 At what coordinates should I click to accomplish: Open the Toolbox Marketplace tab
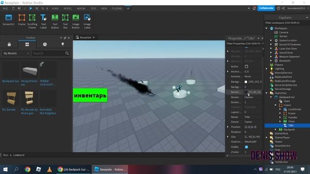tap(9, 44)
